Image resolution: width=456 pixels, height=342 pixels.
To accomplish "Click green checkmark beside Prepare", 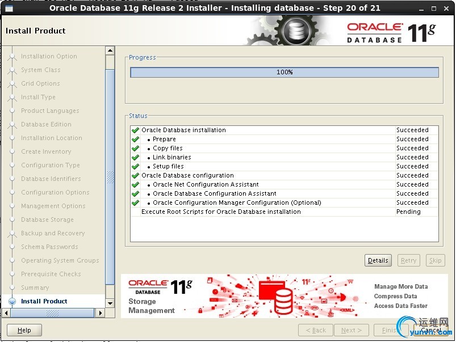I will 135,139.
